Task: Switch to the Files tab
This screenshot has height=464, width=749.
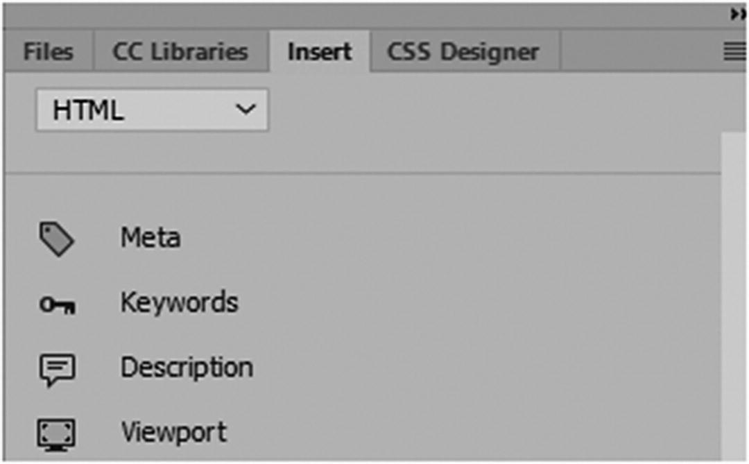Action: point(48,52)
